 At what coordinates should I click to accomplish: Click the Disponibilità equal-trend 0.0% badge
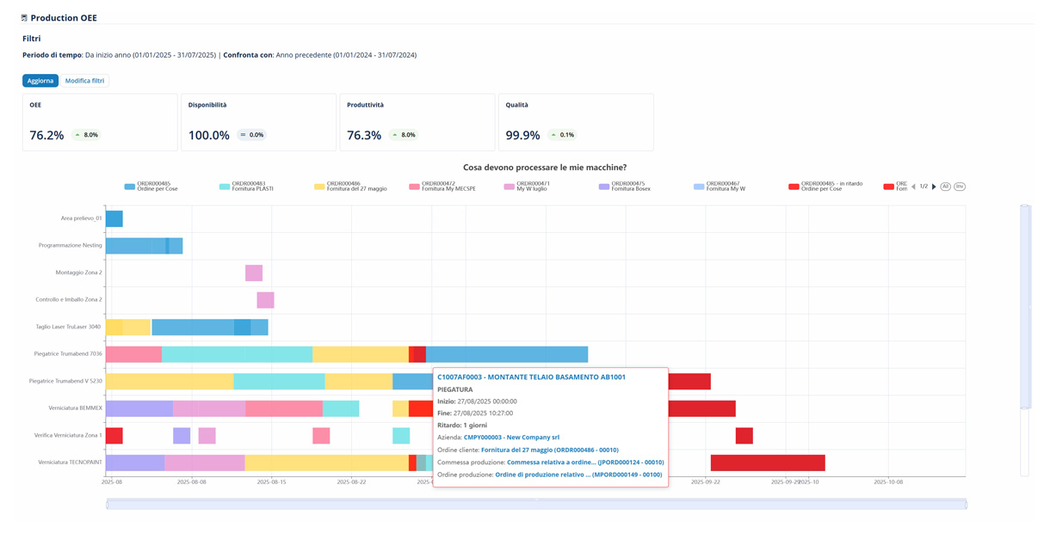coord(251,135)
